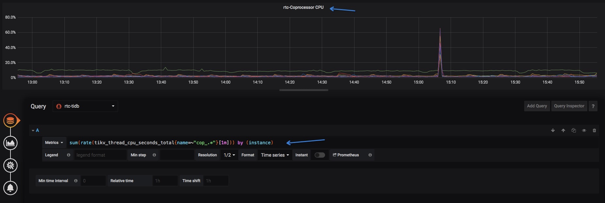Click the panel resize bar below graph

click(x=304, y=90)
